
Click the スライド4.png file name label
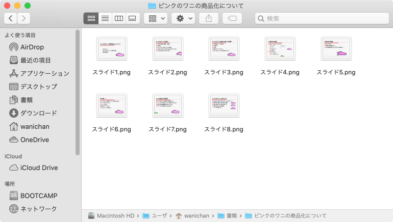(x=280, y=72)
